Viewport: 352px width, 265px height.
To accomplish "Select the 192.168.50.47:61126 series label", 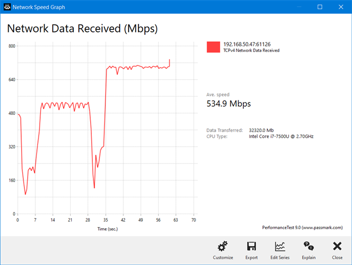I will pos(247,44).
